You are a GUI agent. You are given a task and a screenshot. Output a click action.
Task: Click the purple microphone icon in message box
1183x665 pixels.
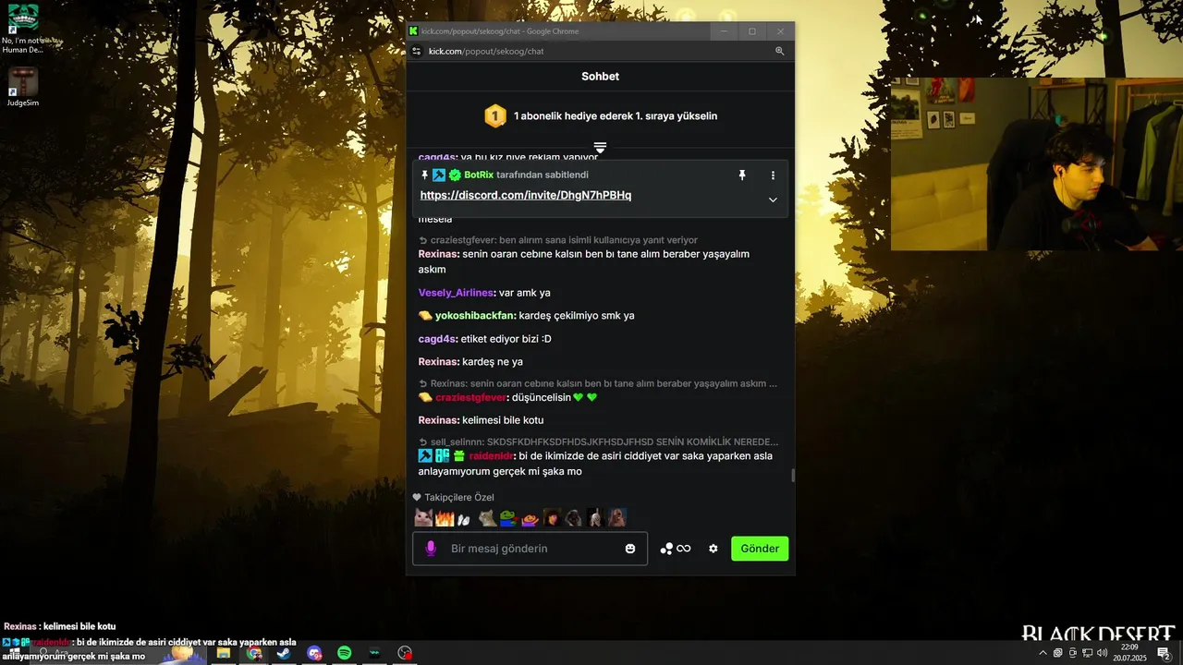click(x=430, y=549)
